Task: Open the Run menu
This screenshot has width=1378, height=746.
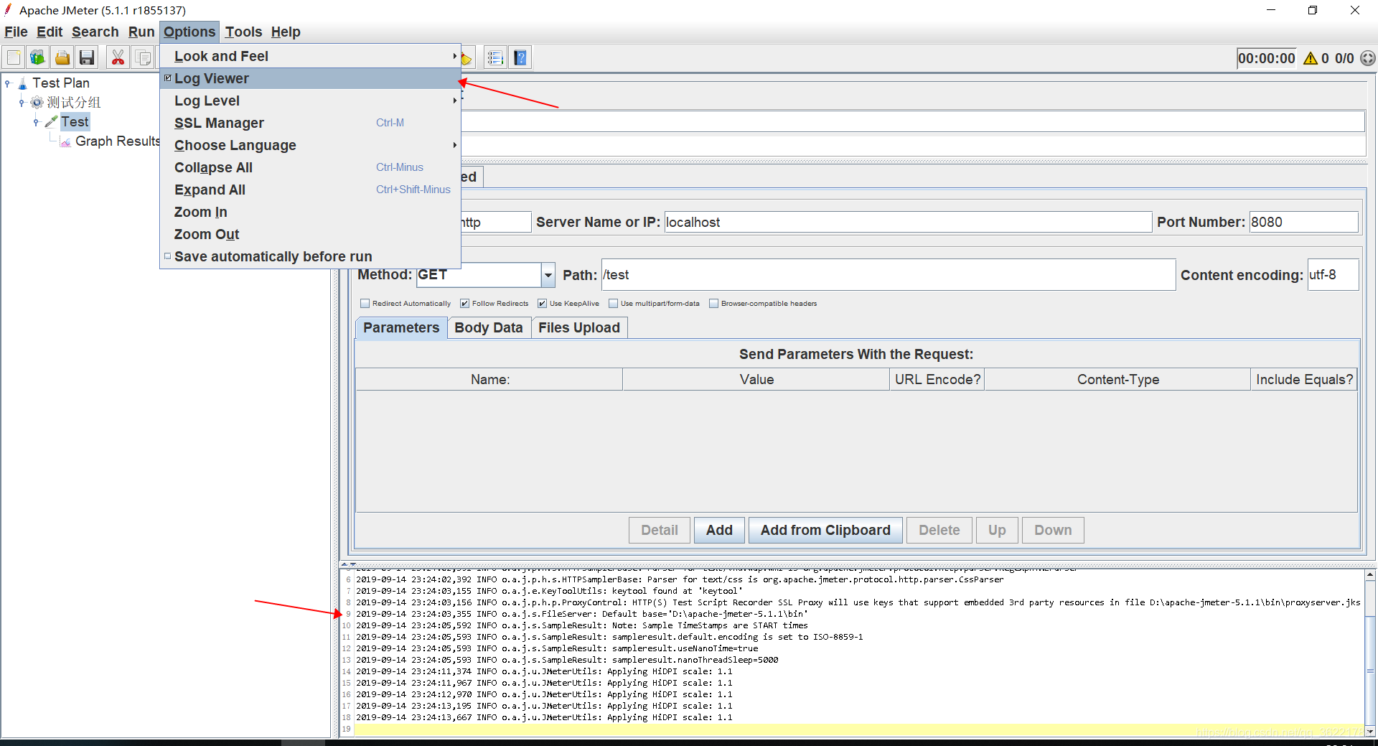Action: pos(141,32)
